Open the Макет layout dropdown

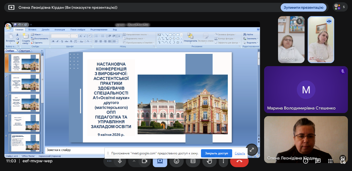coord(37,34)
